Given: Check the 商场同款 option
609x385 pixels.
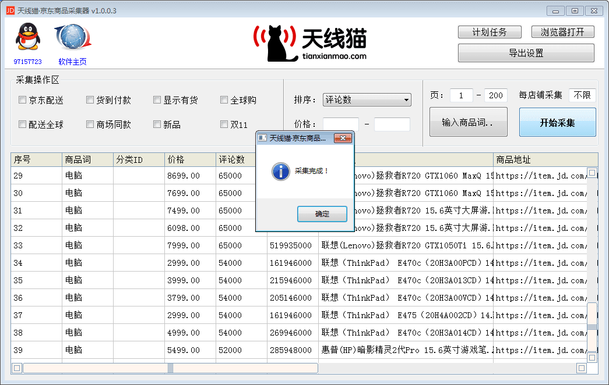Looking at the screenshot, I should pyautogui.click(x=90, y=124).
